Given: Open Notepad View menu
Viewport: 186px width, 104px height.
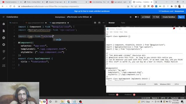Looking at the screenshot, I should click(x=121, y=32).
